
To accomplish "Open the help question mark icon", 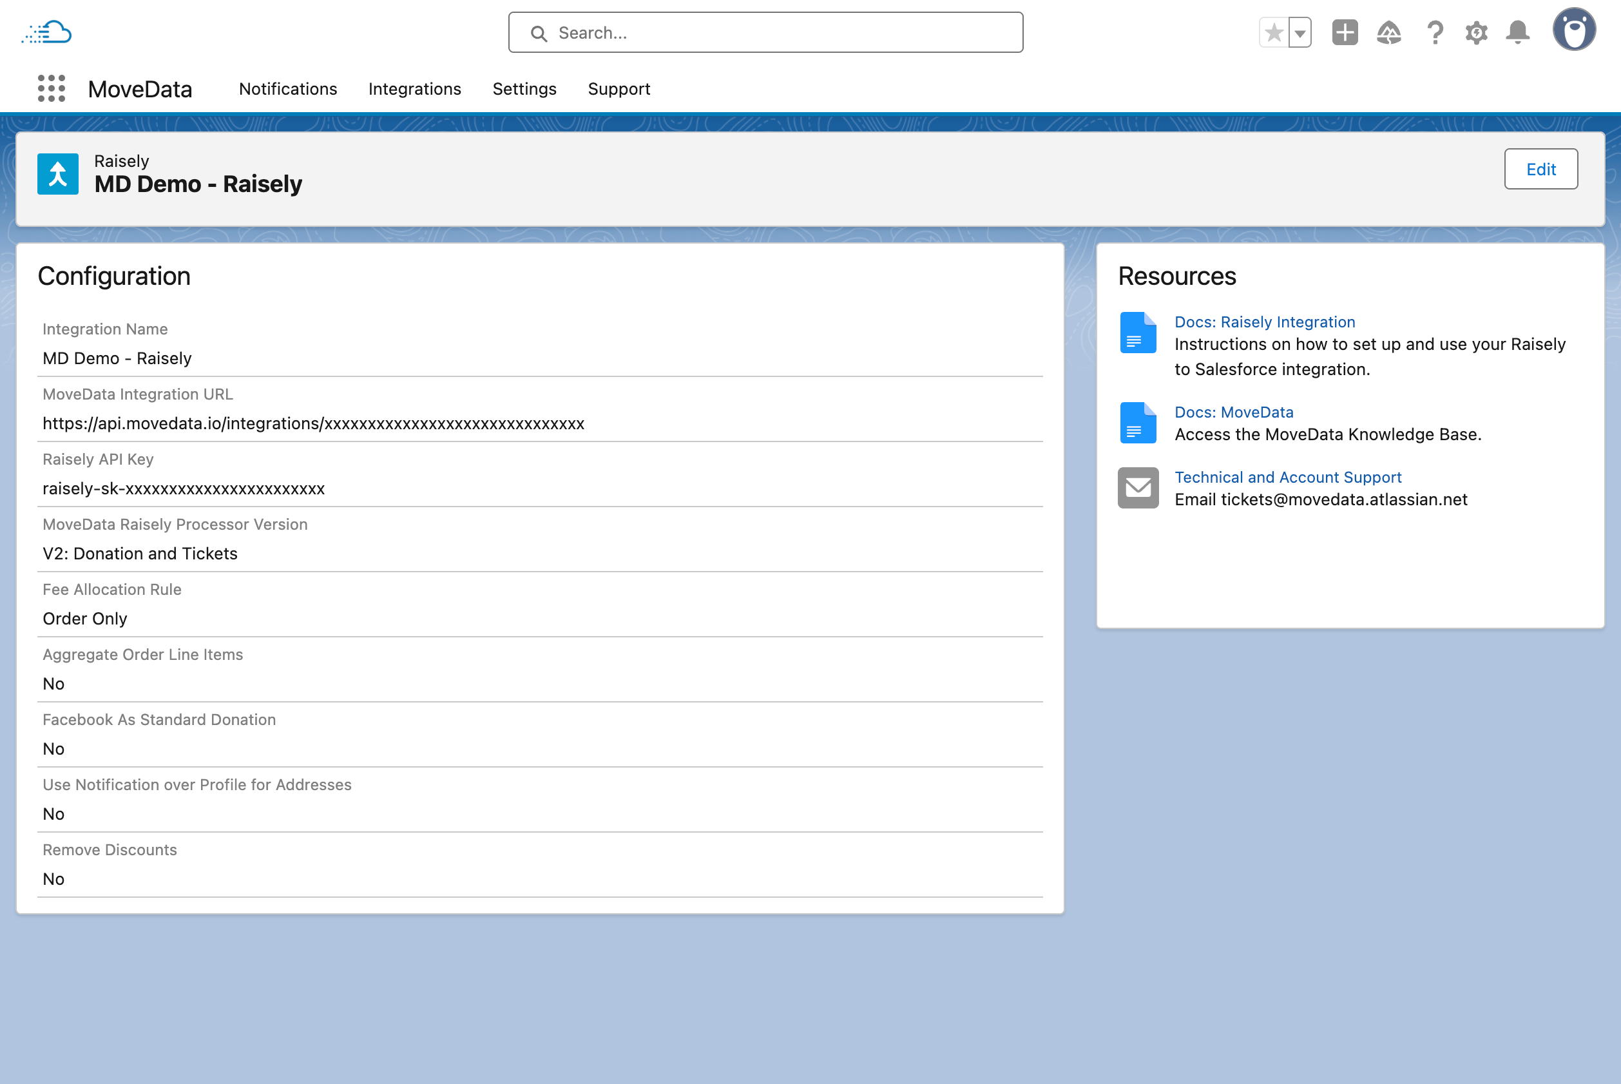I will click(x=1434, y=32).
